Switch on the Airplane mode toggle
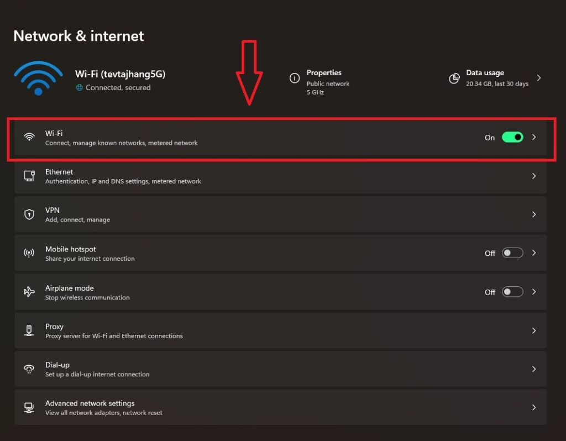 tap(512, 292)
